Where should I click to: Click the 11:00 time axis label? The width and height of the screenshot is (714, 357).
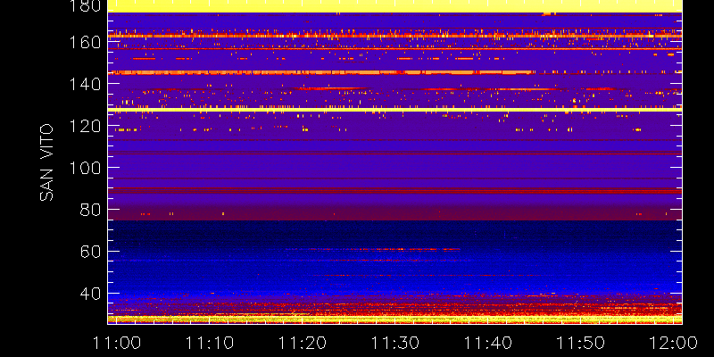(116, 342)
